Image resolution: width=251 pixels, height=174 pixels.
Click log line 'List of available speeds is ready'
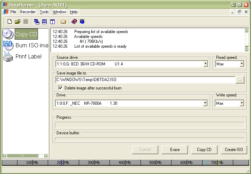click(x=100, y=46)
